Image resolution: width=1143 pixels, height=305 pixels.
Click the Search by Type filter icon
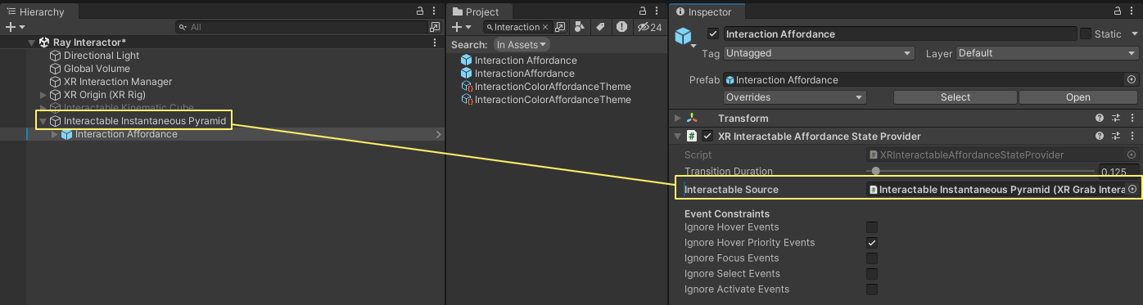tap(581, 27)
